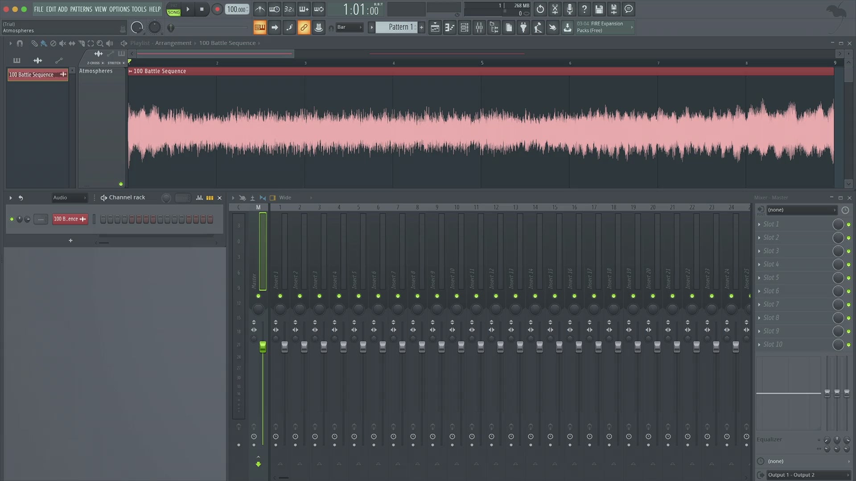Toggle the metronome icon

[x=260, y=9]
